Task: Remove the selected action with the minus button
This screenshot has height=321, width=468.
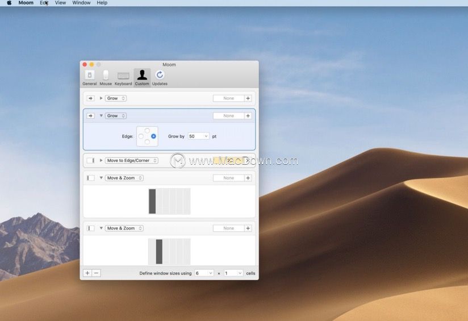Action: point(96,273)
